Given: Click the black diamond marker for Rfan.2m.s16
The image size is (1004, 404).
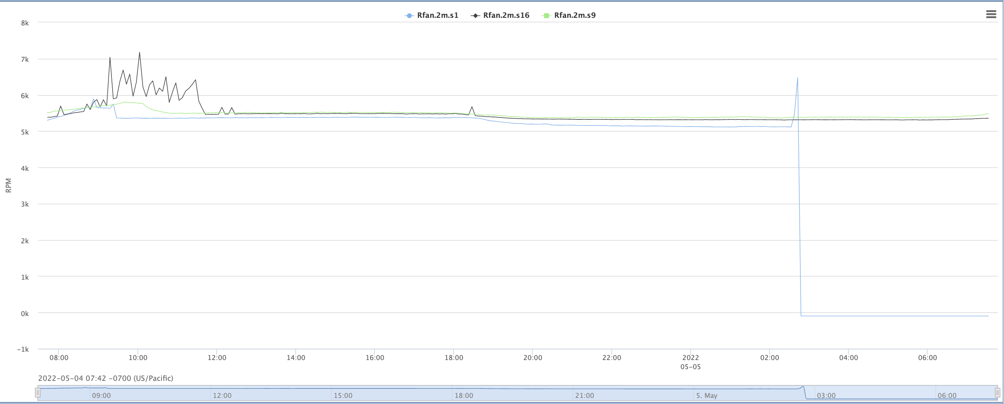Looking at the screenshot, I should [x=475, y=16].
